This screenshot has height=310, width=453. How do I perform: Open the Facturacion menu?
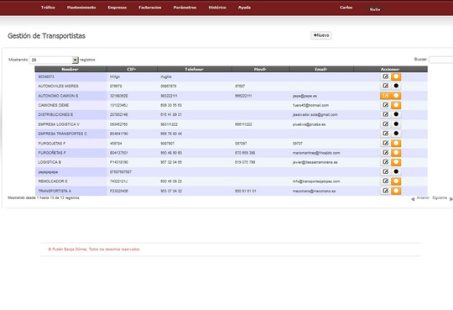coord(150,8)
